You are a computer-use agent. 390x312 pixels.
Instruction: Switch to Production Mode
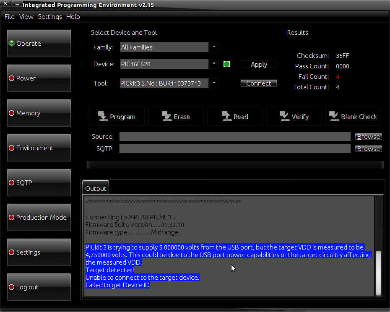tap(39, 218)
